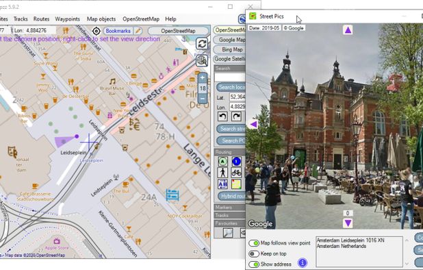Click the redo arrow icon
The width and height of the screenshot is (423, 270).
[236, 116]
